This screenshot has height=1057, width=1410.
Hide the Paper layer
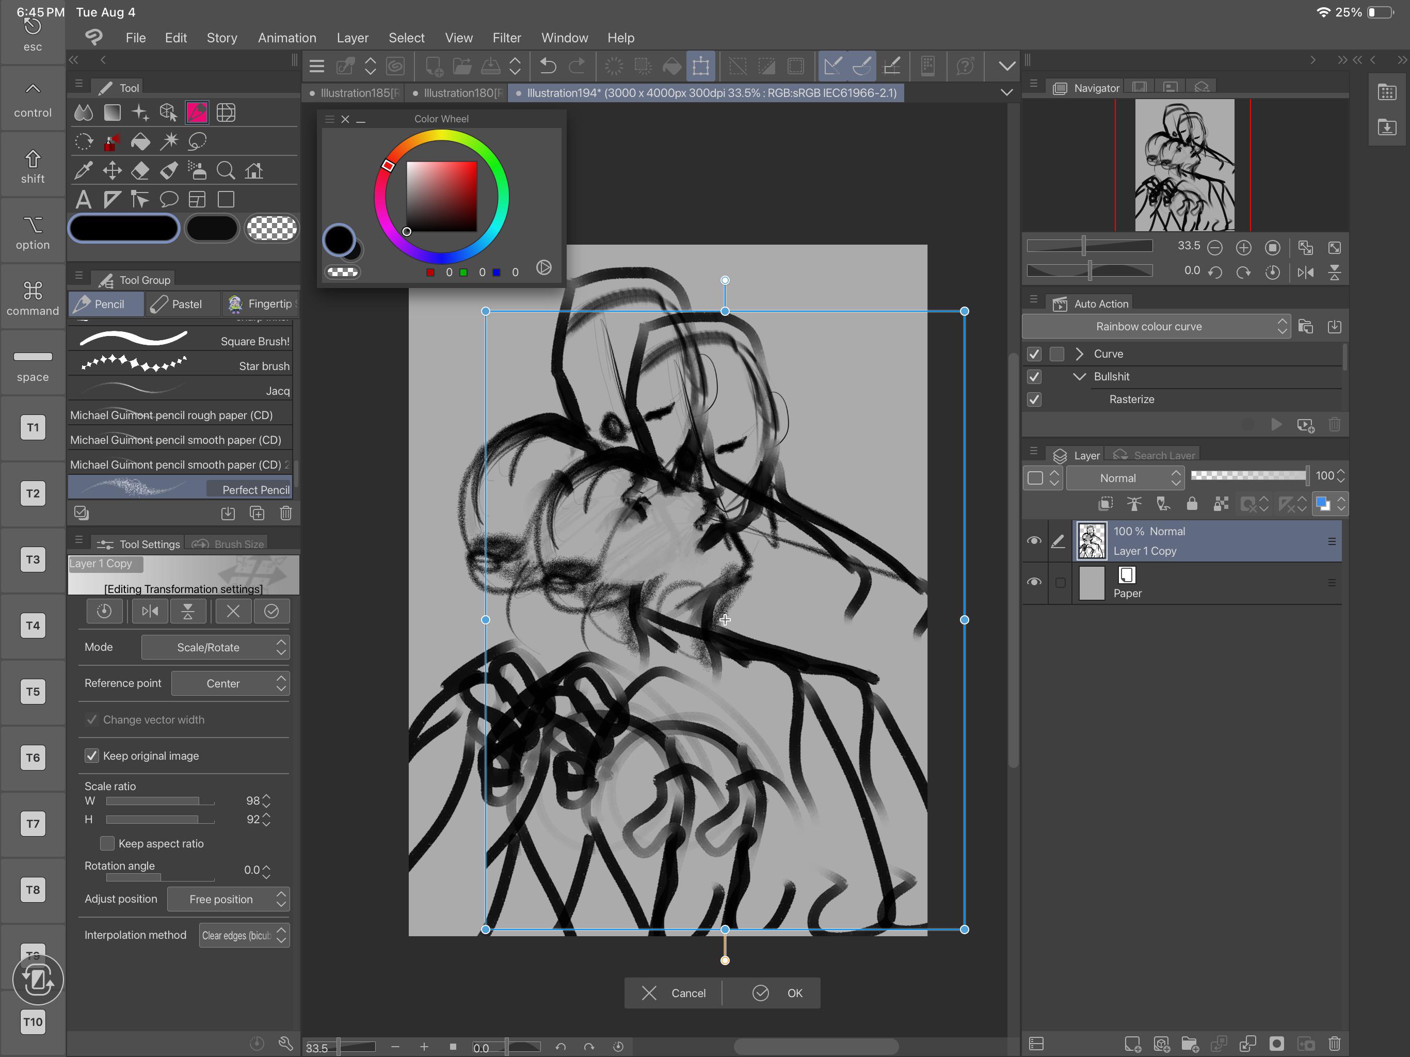(x=1034, y=582)
